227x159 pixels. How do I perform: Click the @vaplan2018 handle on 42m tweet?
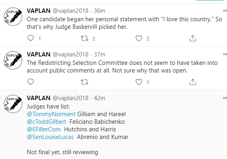[x=70, y=98]
